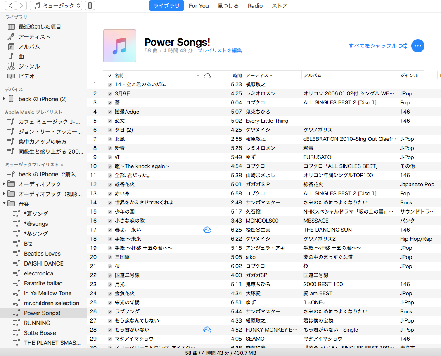Select アーティスト microphone item in sidebar
441x356 pixels.
[34, 37]
